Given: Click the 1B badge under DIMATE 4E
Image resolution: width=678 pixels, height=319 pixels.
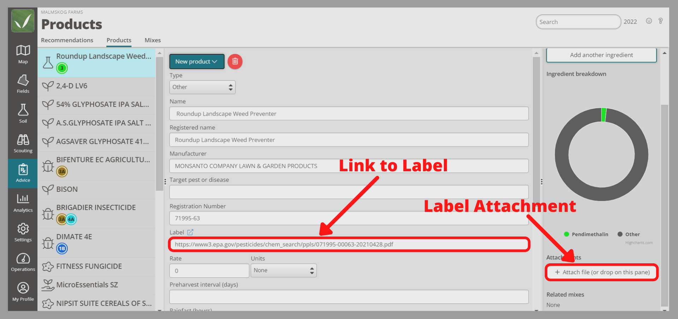Looking at the screenshot, I should [62, 249].
